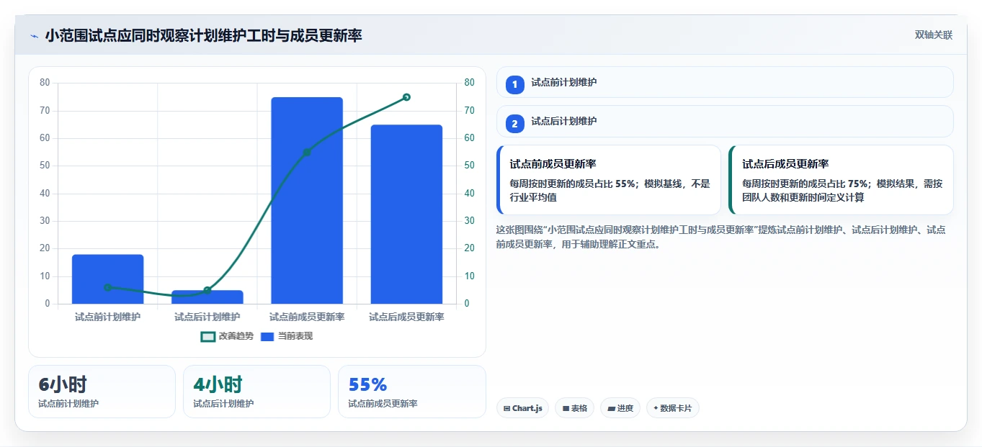Toggle the 改善趋势 legend item

pyautogui.click(x=227, y=336)
